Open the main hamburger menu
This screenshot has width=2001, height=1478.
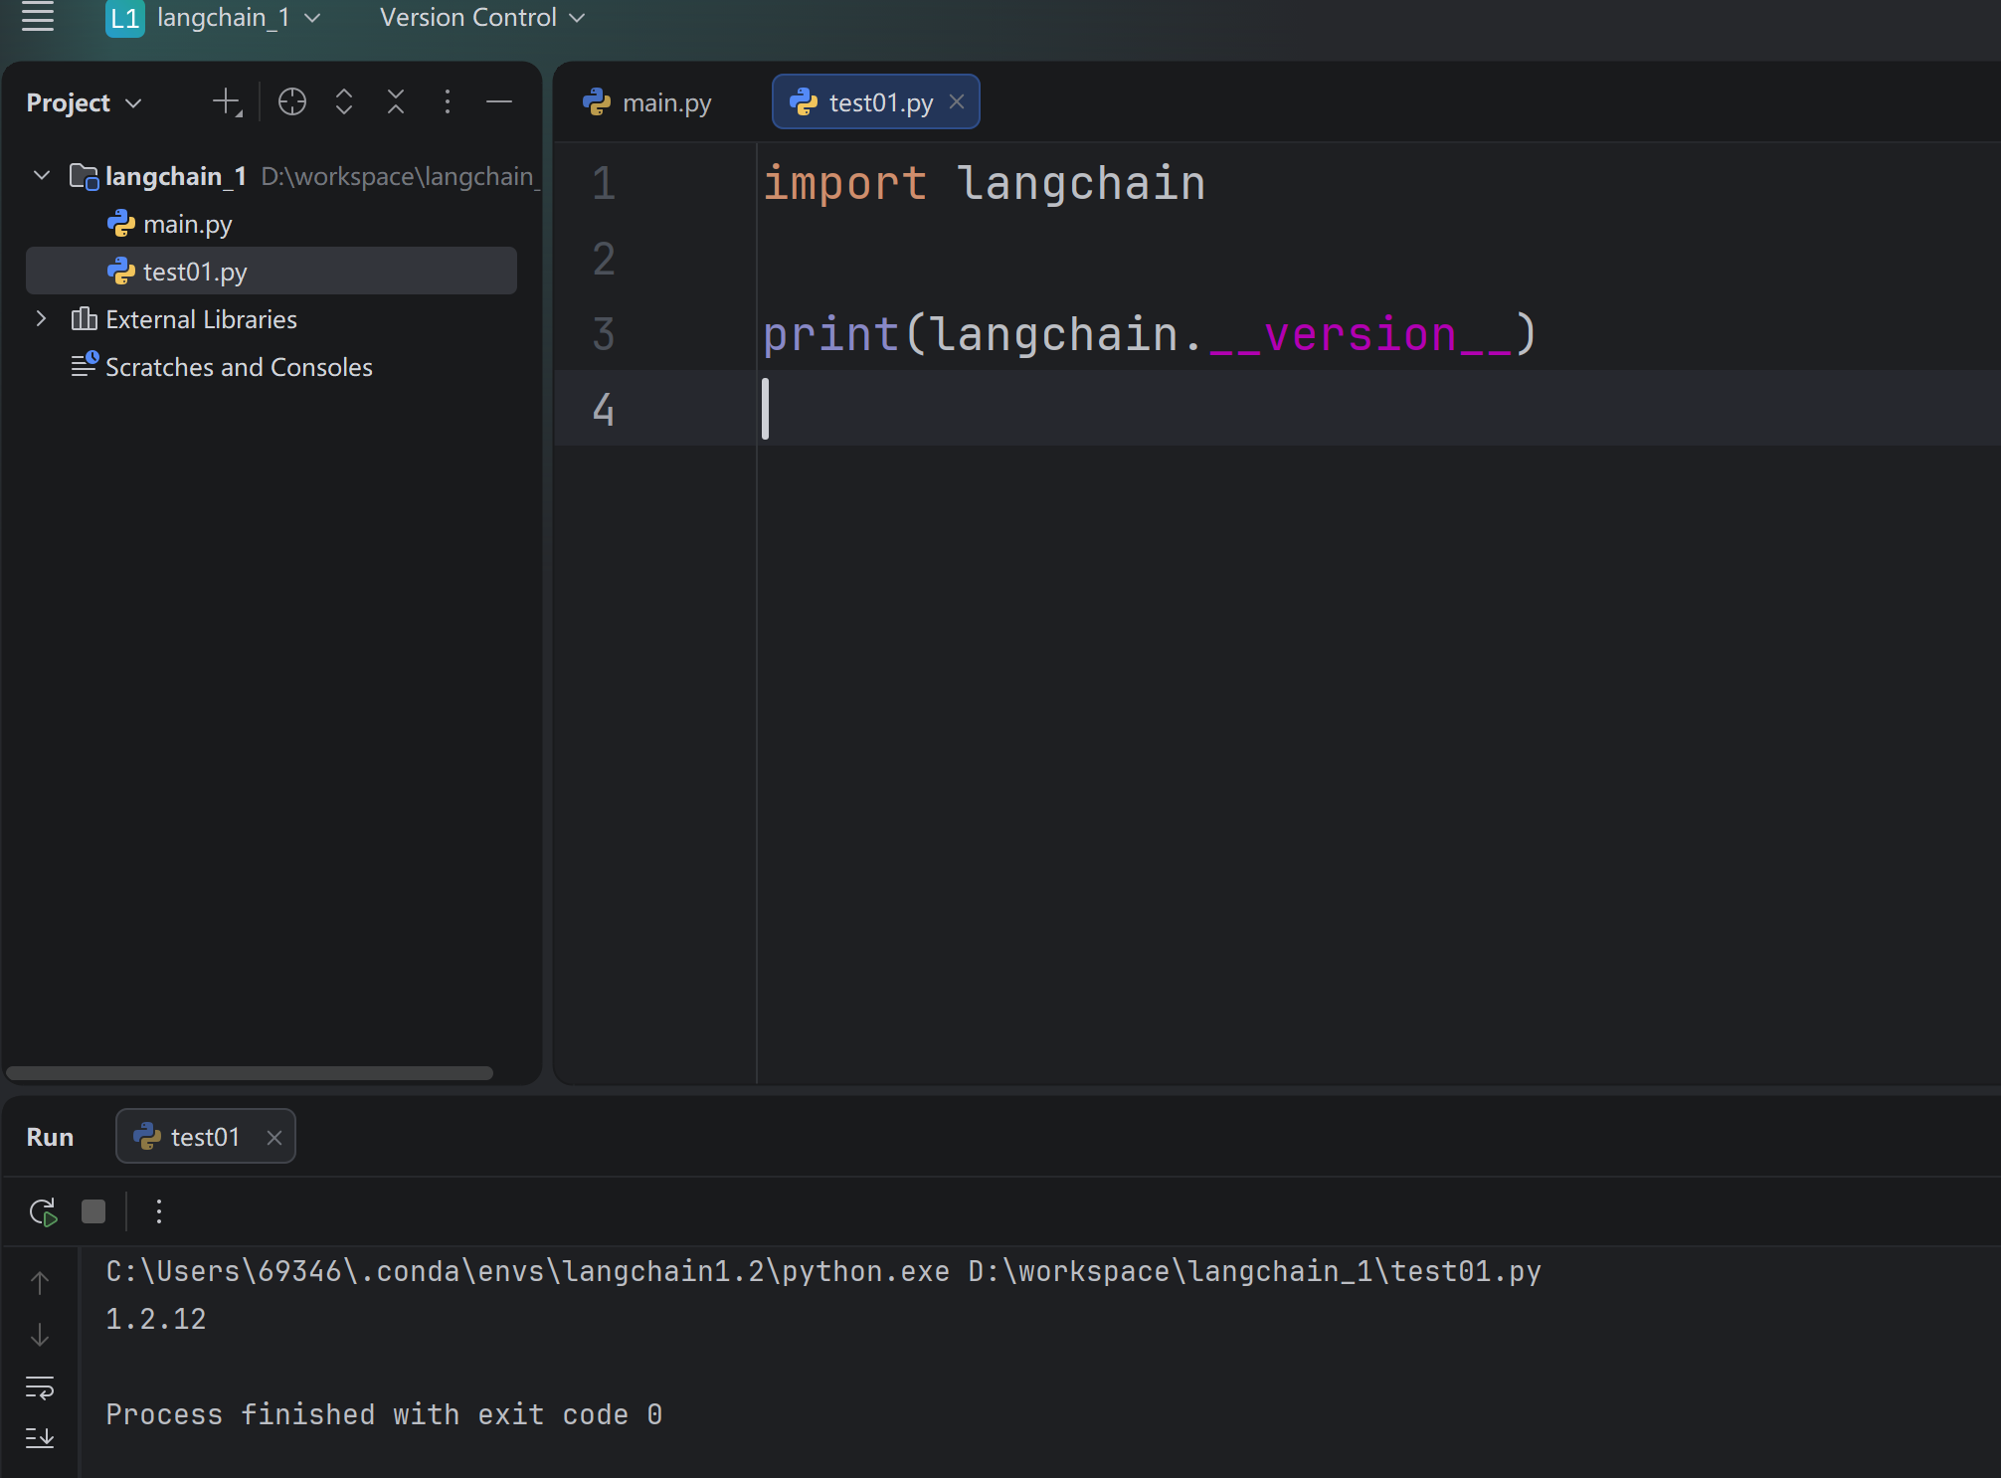click(x=38, y=17)
